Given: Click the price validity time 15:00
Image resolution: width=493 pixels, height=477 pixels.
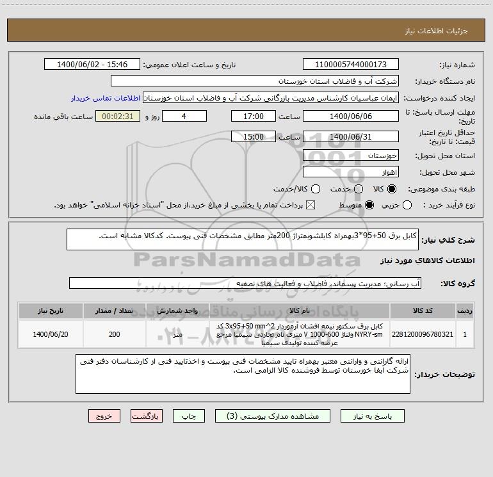Looking at the screenshot, I should [x=254, y=136].
